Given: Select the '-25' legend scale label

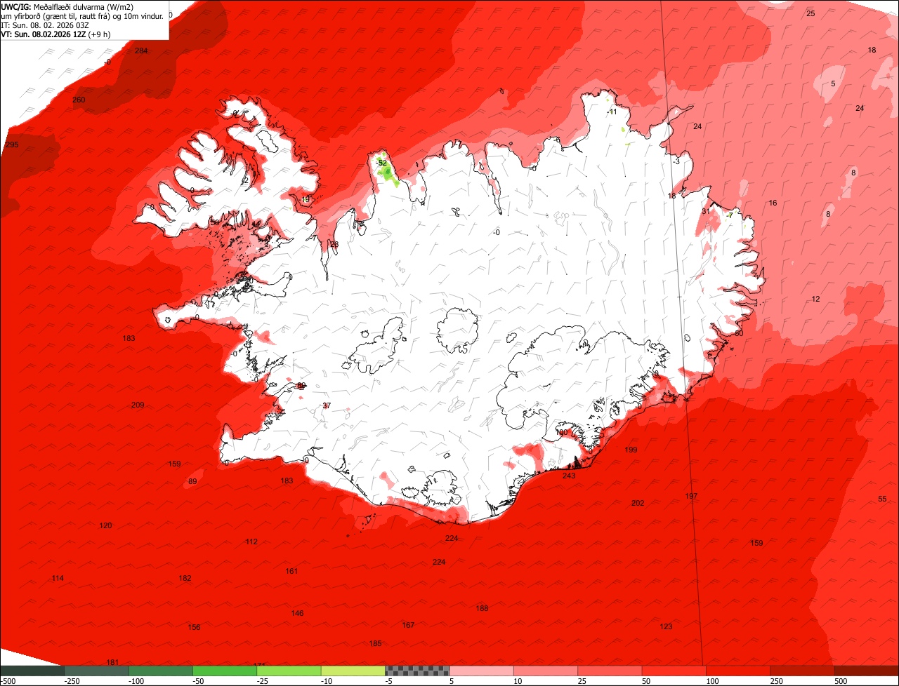Looking at the screenshot, I should (x=263, y=681).
